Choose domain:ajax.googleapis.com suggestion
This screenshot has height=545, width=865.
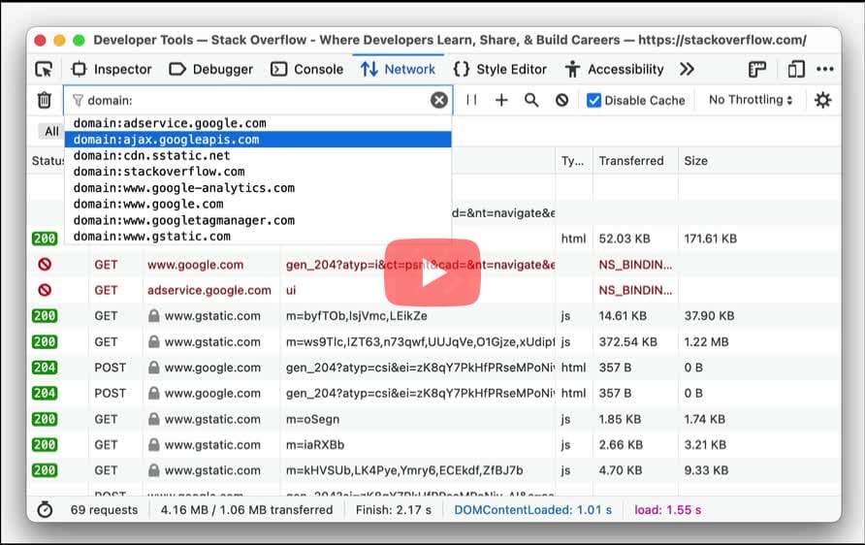[258, 140]
